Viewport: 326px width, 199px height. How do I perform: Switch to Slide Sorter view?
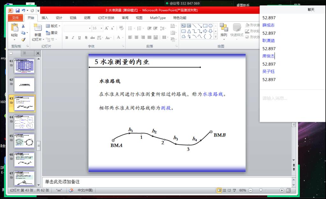224,190
